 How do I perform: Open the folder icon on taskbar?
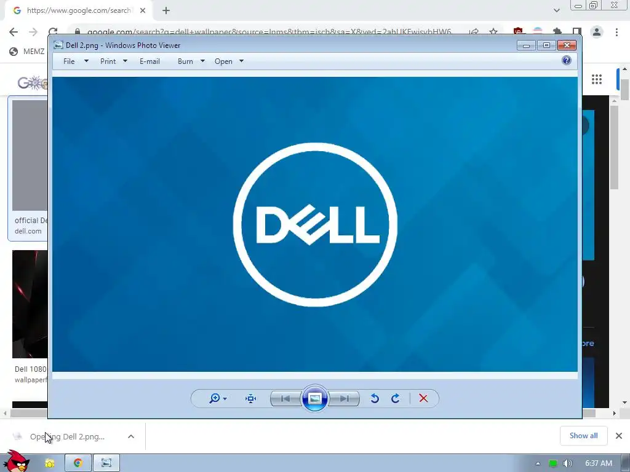(50, 463)
